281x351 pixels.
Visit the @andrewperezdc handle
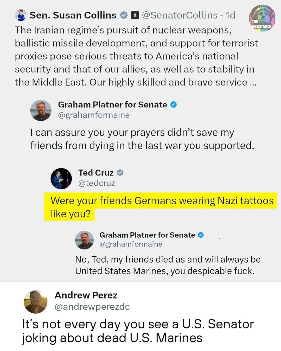92,307
